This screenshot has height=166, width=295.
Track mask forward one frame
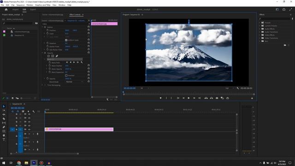78,62
